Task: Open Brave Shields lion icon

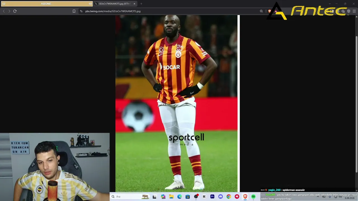Action: pos(270,11)
